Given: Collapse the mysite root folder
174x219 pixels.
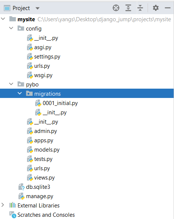Looking at the screenshot, I should point(3,19).
